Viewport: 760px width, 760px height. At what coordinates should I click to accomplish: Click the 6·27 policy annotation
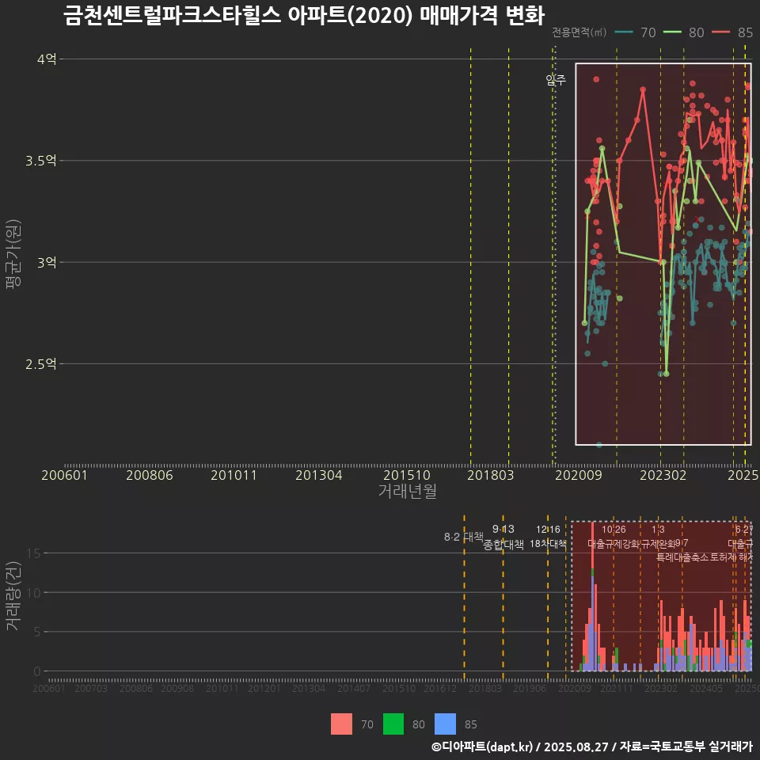pyautogui.click(x=744, y=530)
